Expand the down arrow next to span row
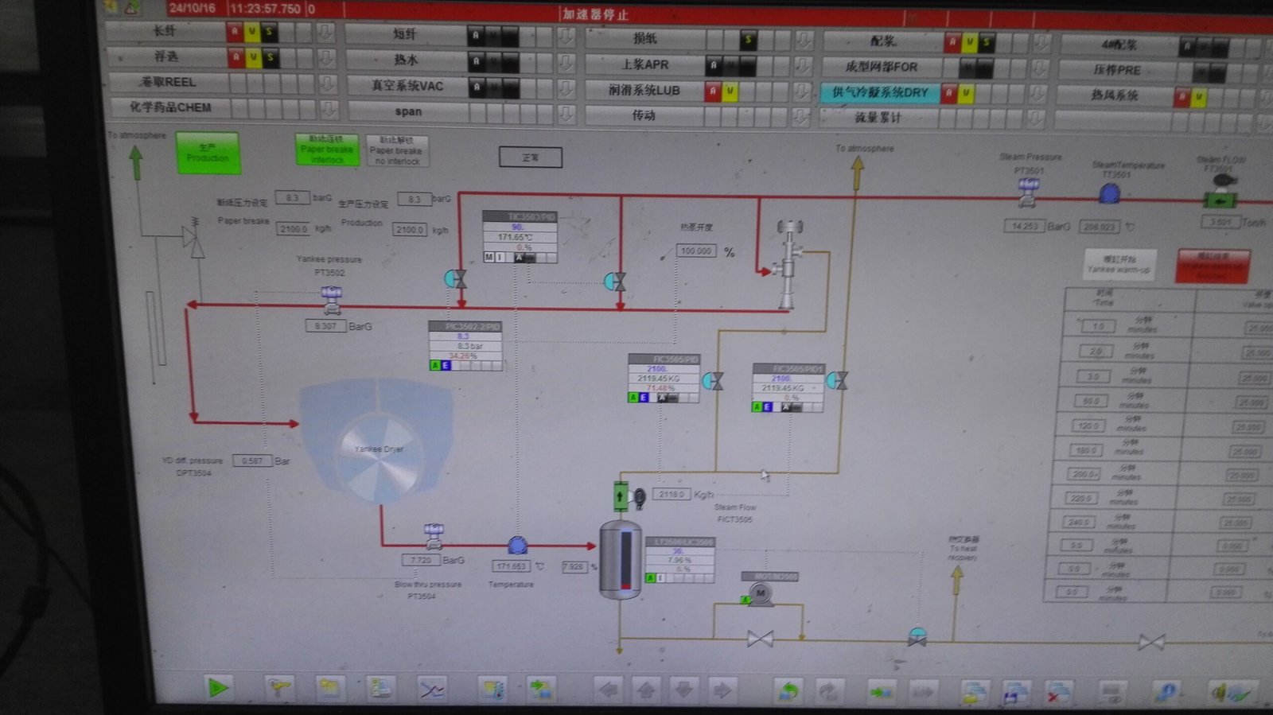Screen dimensions: 1273x715 pos(566,113)
